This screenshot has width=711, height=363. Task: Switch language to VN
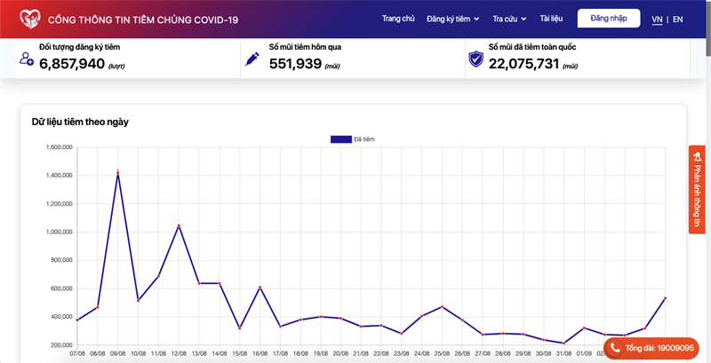[657, 19]
